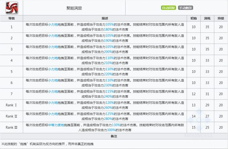The image size is (228, 149).
Task: Click initial value 15 in Rank III row
Action: point(193,127)
